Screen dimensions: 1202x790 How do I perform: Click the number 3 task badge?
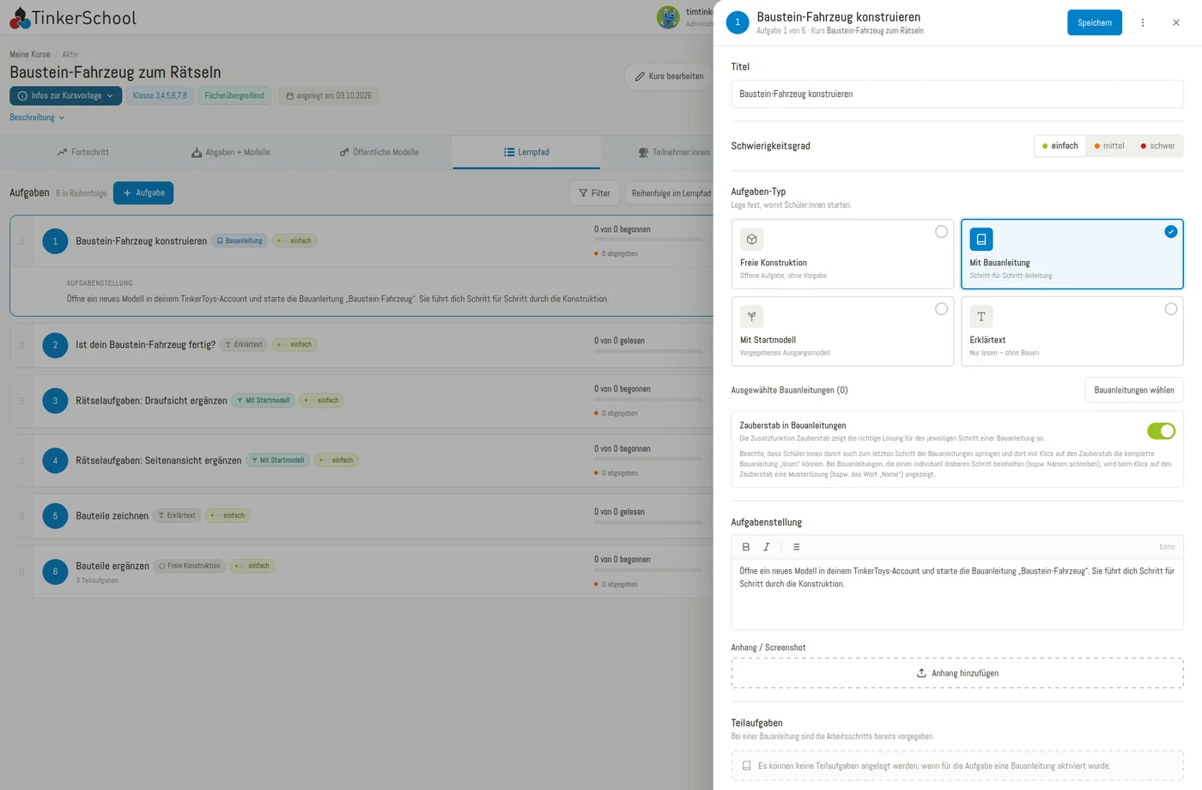[55, 401]
